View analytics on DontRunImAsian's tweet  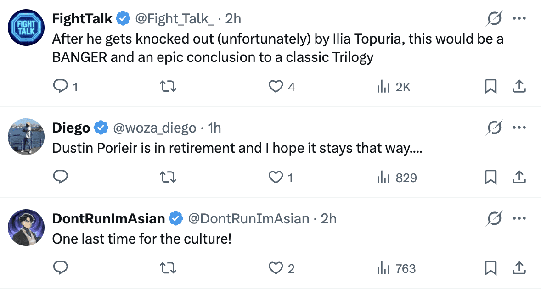[x=383, y=268]
